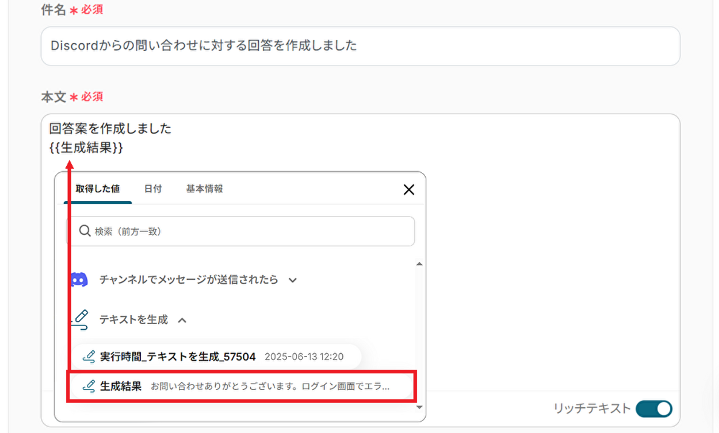The width and height of the screenshot is (719, 433).
Task: Collapse the テキストを生成 section
Action: pos(182,320)
